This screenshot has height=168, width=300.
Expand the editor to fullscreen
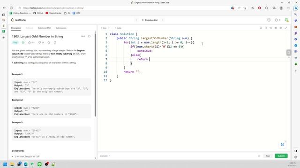click(x=286, y=28)
